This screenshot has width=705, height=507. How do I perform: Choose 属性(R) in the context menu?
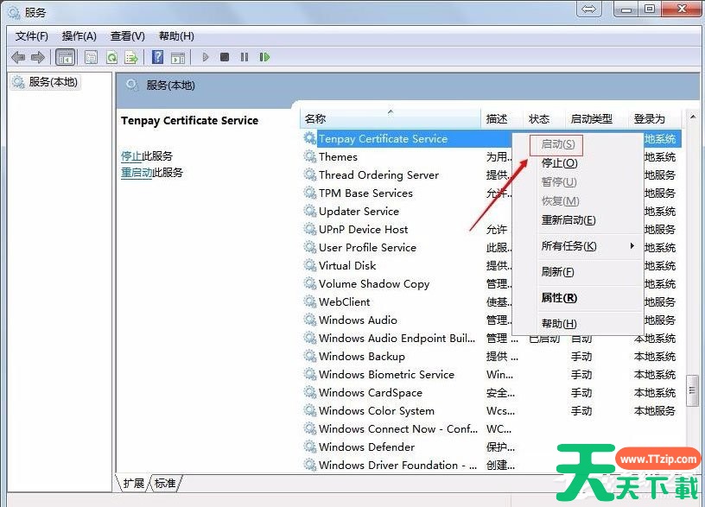pyautogui.click(x=559, y=298)
